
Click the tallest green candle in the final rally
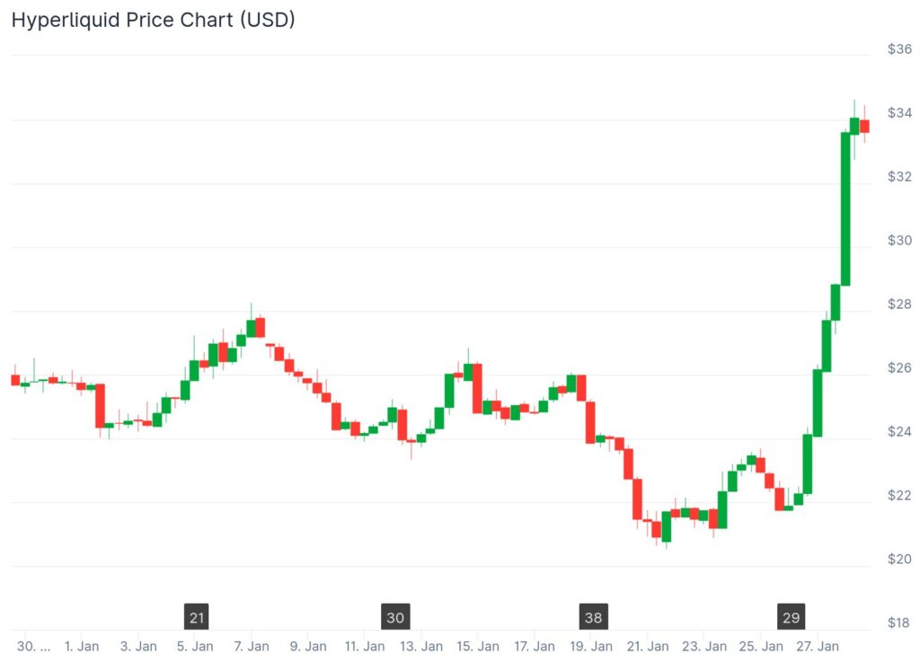pyautogui.click(x=845, y=208)
